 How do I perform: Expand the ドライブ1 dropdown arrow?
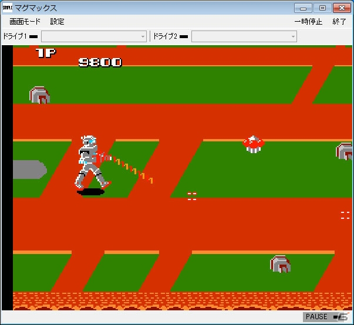[x=143, y=36]
